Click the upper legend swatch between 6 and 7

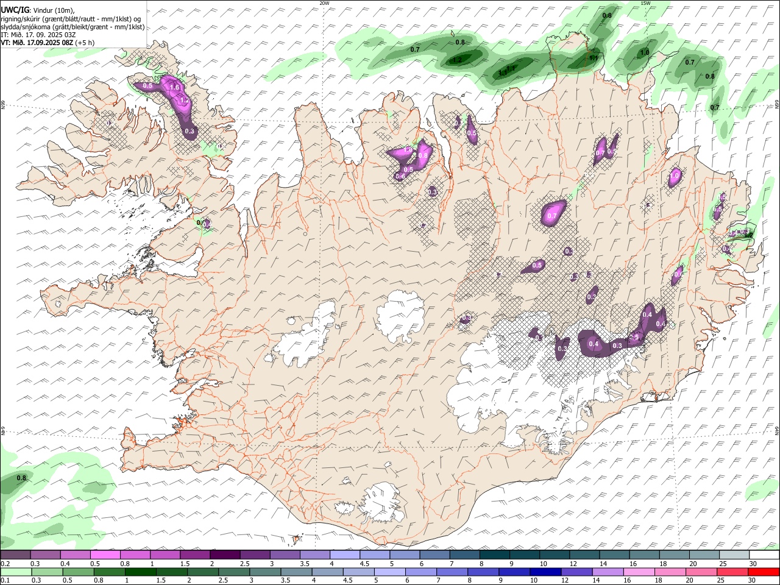coord(434,555)
